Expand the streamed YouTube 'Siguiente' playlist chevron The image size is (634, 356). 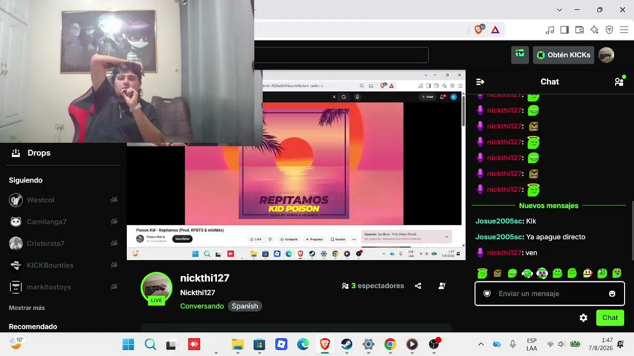(446, 237)
